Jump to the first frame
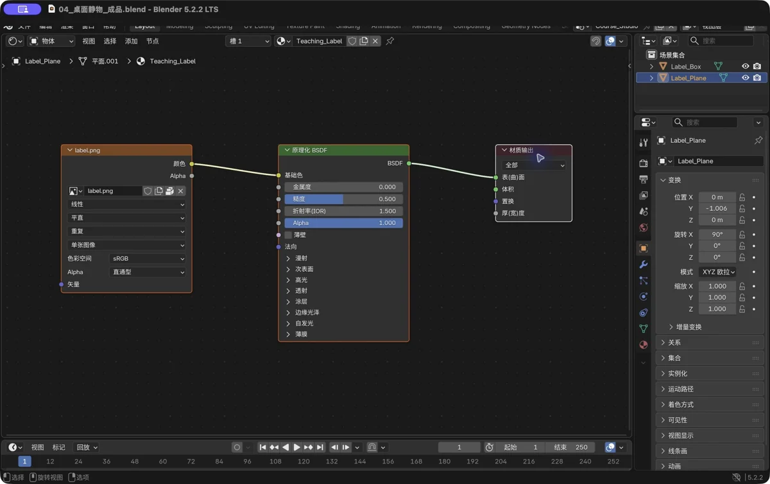770x484 pixels. (x=262, y=447)
